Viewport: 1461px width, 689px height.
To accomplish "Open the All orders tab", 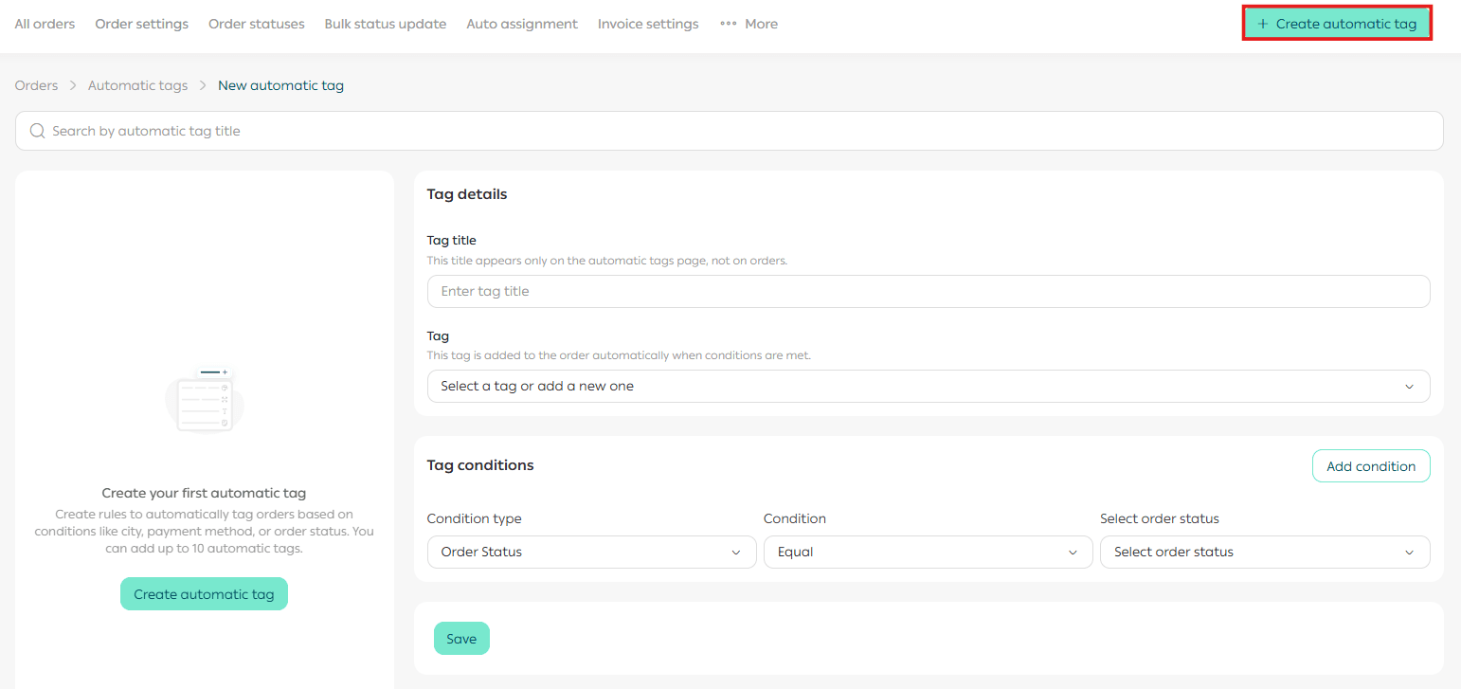I will pyautogui.click(x=45, y=24).
